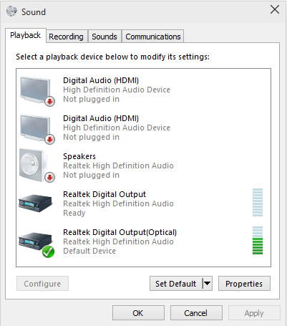The width and height of the screenshot is (287, 326).
Task: Open device Properties
Action: [x=244, y=284]
